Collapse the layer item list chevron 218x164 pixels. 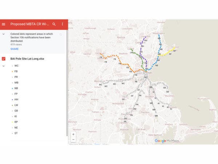(x=4, y=66)
